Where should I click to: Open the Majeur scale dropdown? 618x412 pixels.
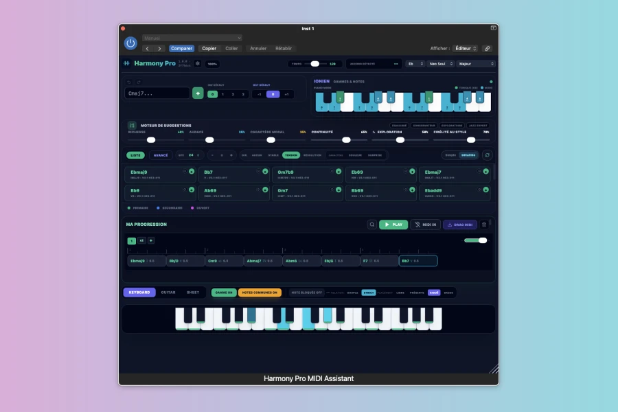[x=476, y=64]
